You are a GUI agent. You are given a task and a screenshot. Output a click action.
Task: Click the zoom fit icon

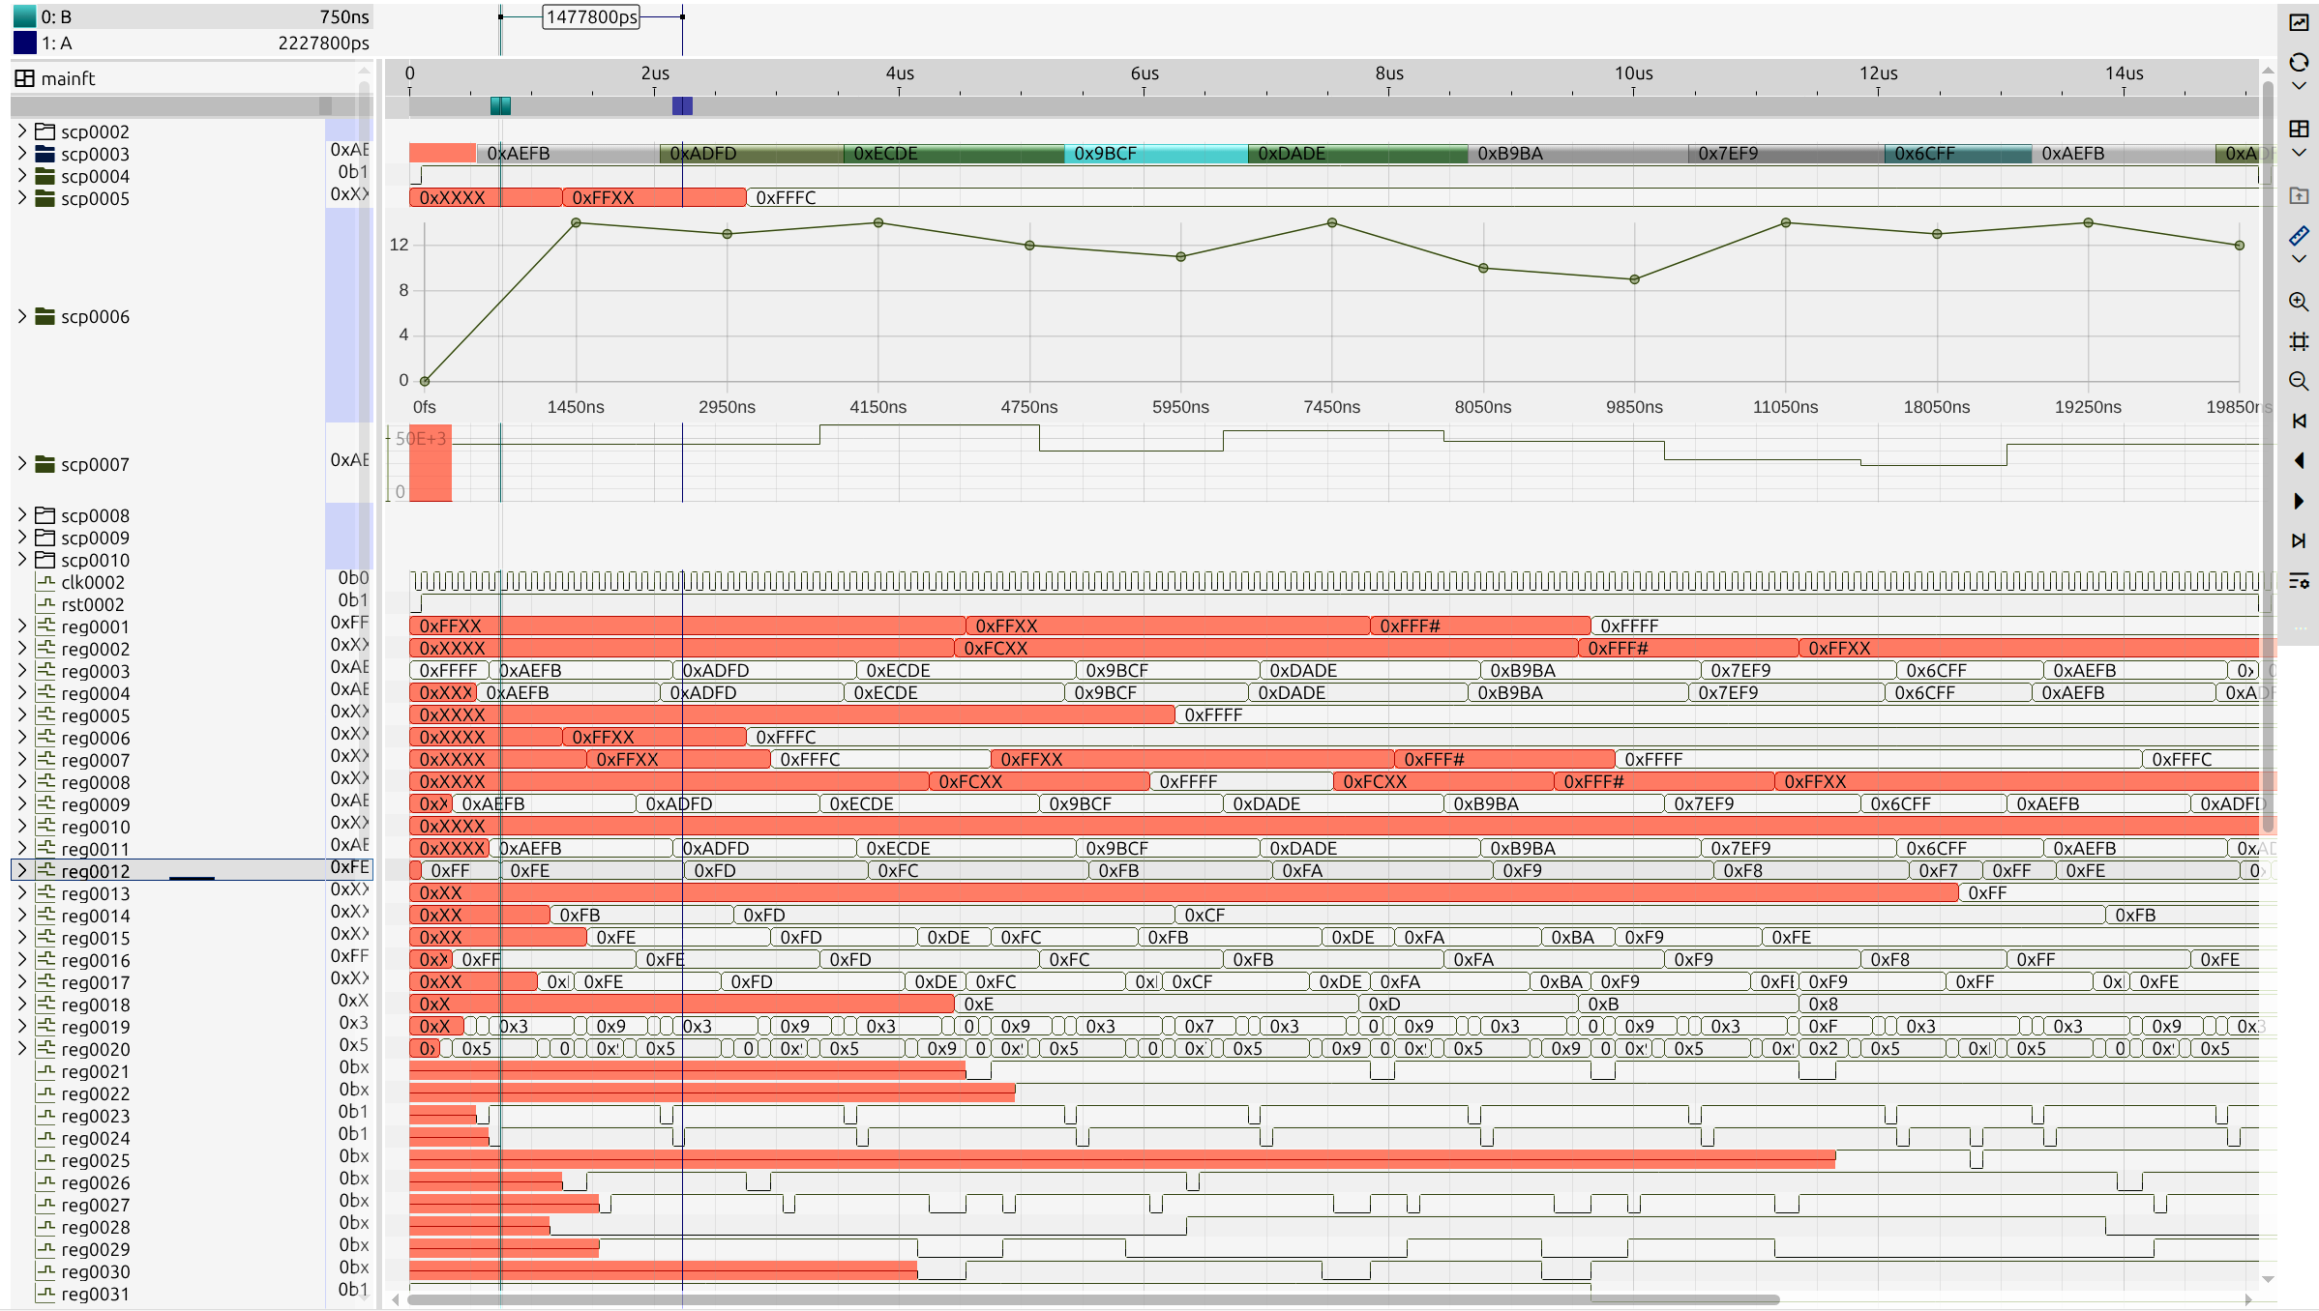[x=2299, y=341]
